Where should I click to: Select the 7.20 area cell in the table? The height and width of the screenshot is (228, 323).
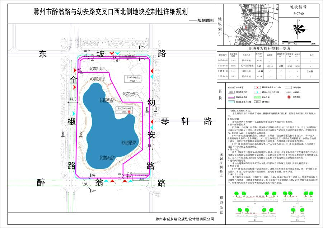point(259,66)
